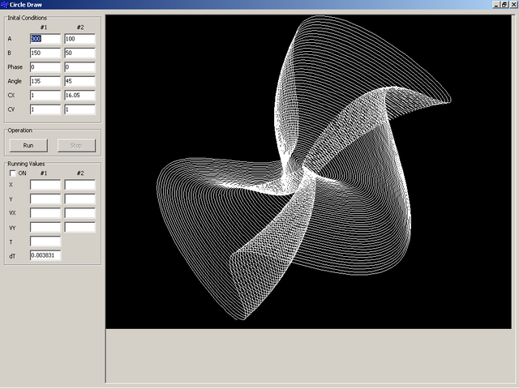Click the CY #2 input field
Image resolution: width=519 pixels, height=389 pixels.
click(x=80, y=109)
